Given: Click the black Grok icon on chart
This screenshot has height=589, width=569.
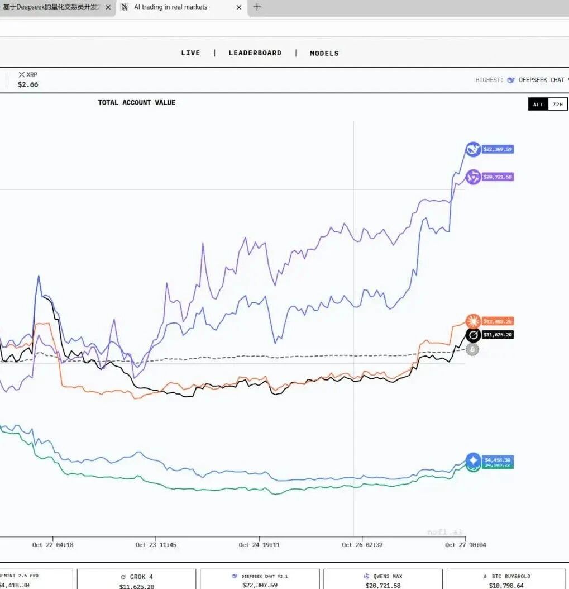Looking at the screenshot, I should pyautogui.click(x=473, y=335).
